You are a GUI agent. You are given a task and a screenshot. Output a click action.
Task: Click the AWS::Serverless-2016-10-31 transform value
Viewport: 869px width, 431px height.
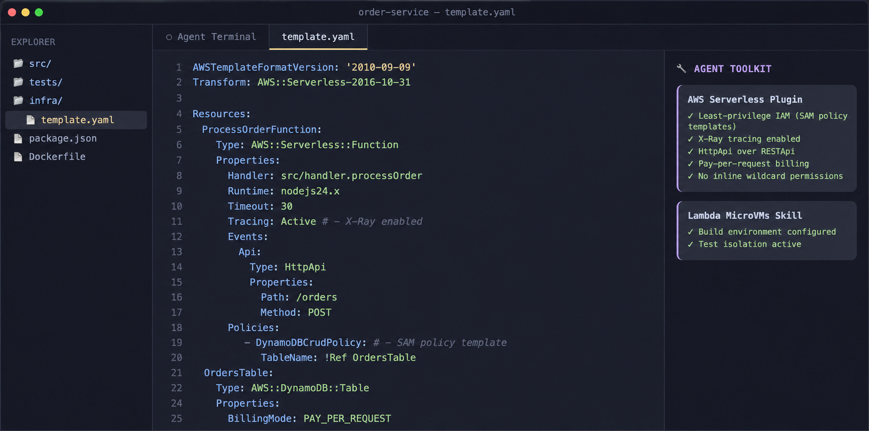coord(334,82)
